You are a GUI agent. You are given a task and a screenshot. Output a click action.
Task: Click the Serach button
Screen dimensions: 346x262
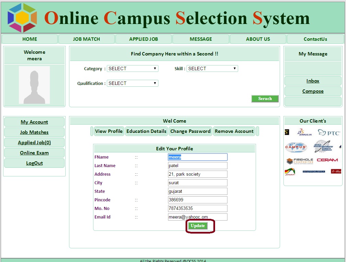pyautogui.click(x=265, y=99)
